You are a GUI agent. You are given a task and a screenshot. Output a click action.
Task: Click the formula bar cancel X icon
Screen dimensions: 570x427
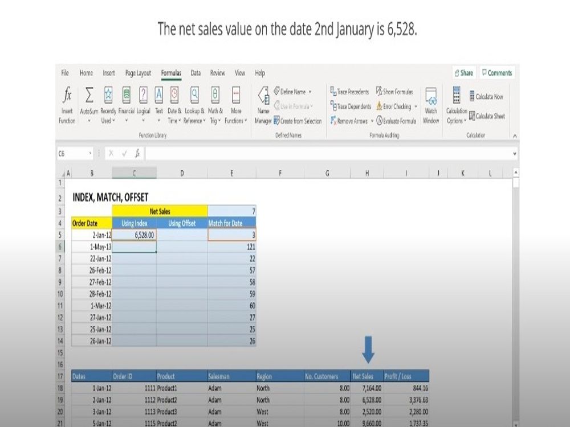(111, 154)
